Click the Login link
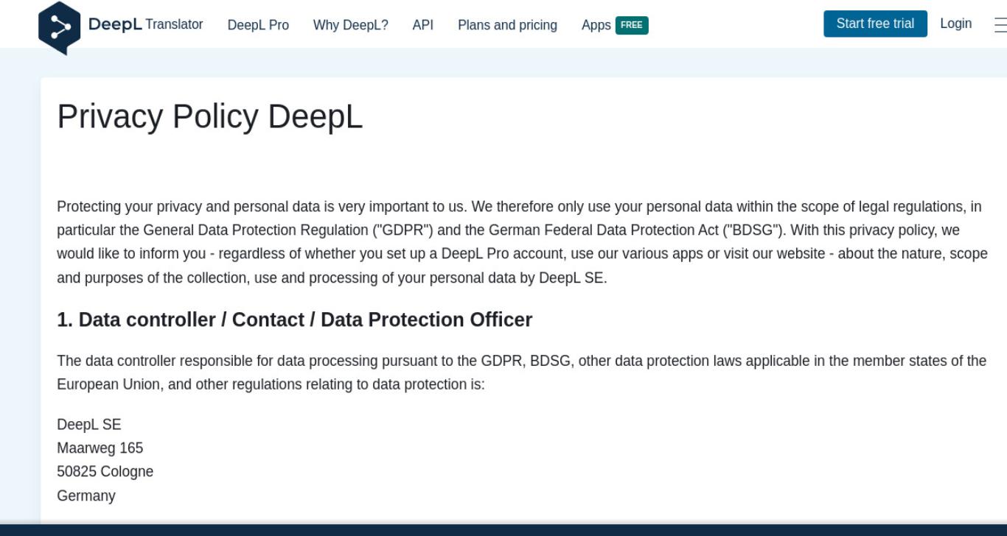Image resolution: width=1007 pixels, height=536 pixels. tap(955, 24)
